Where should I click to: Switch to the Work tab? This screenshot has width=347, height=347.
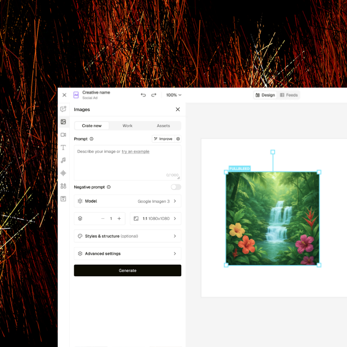[128, 125]
